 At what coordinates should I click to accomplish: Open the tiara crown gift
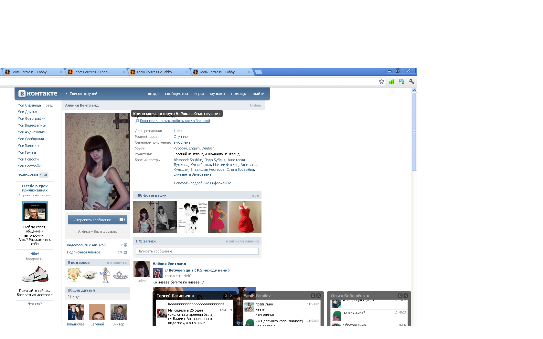click(121, 275)
